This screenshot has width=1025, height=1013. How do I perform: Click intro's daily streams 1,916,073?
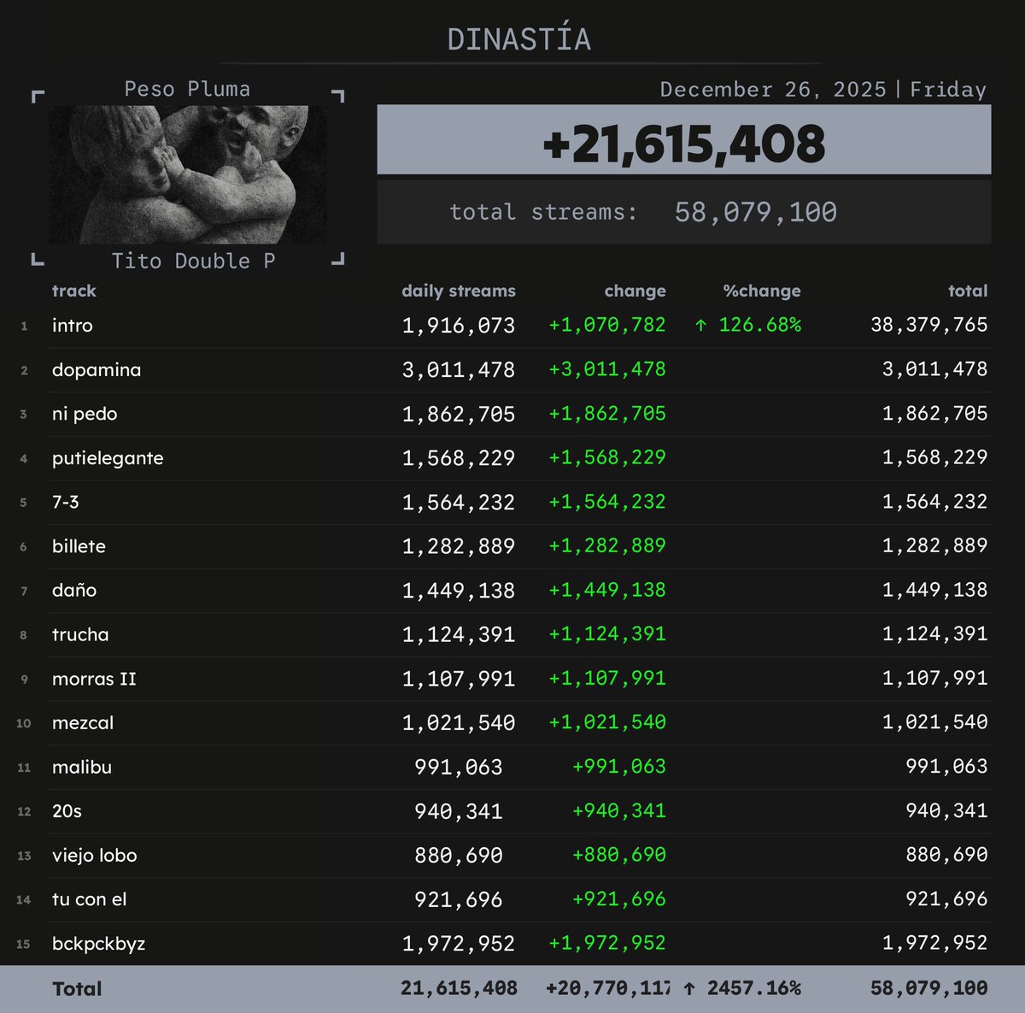tap(459, 326)
